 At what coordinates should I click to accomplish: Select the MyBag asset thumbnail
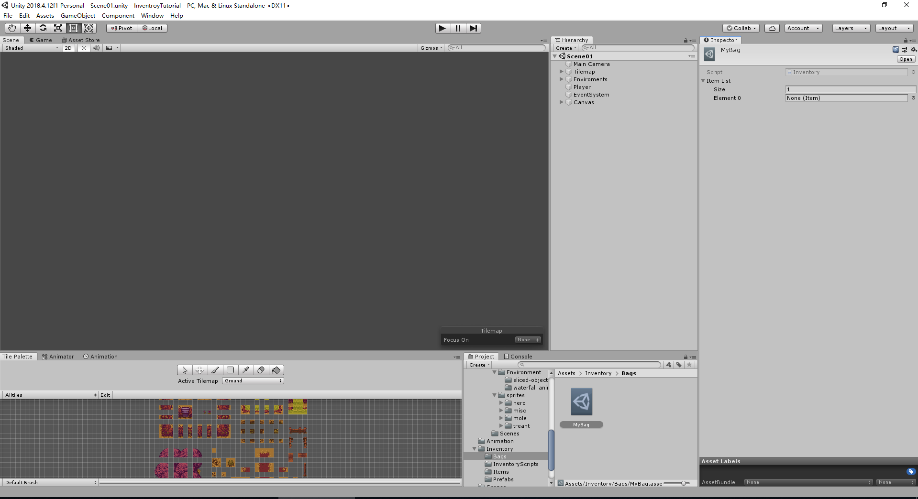tap(581, 401)
